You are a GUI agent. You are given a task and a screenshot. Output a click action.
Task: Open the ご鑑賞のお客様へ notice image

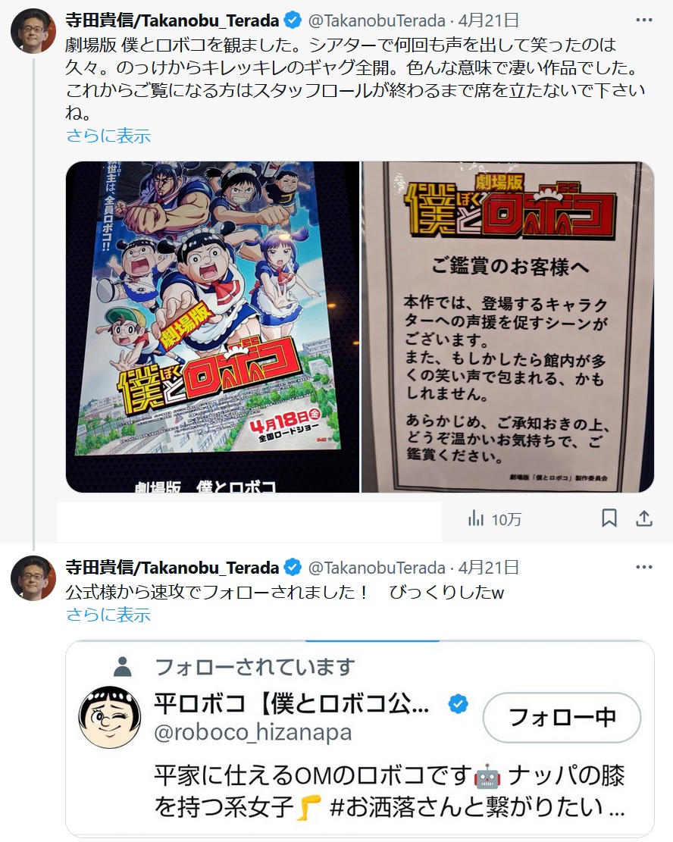click(508, 327)
